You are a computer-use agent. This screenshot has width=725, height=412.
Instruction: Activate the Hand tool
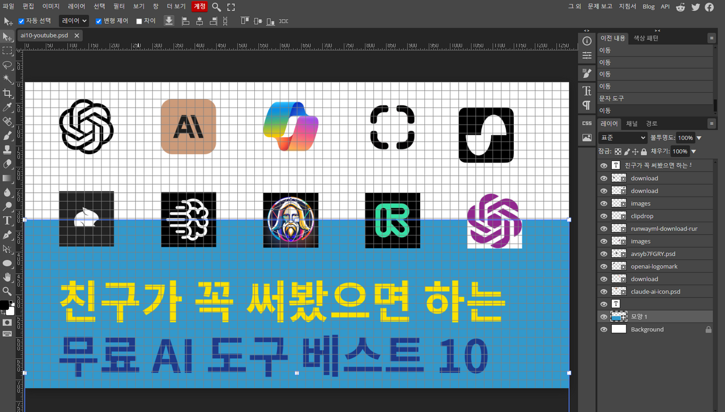(x=7, y=277)
